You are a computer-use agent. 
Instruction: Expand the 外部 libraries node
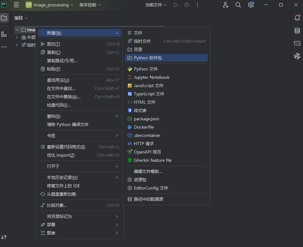point(17,37)
